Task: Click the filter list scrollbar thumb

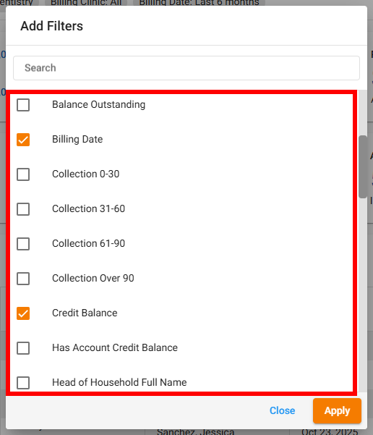Action: coord(362,166)
